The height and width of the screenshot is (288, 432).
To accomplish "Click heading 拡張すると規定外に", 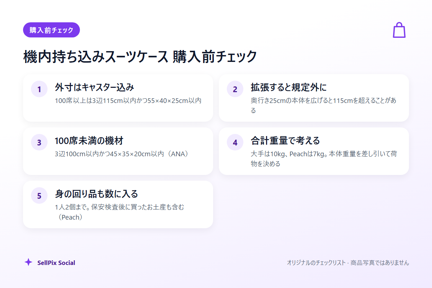I will [x=289, y=87].
